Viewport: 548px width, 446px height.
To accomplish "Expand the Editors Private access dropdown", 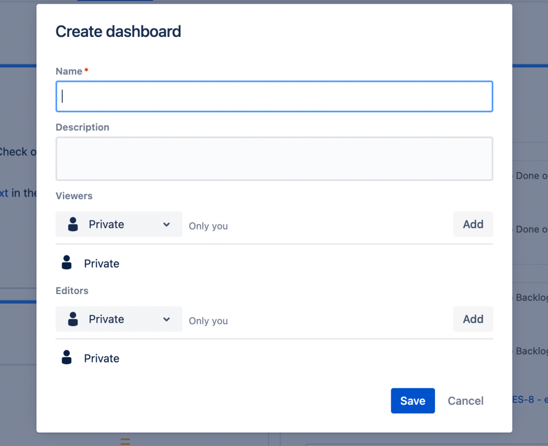I will point(119,319).
